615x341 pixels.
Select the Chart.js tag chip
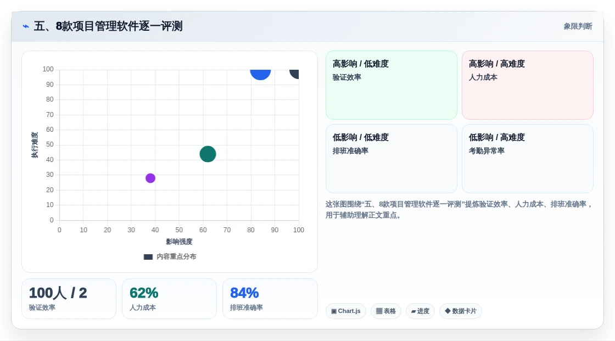click(x=346, y=311)
